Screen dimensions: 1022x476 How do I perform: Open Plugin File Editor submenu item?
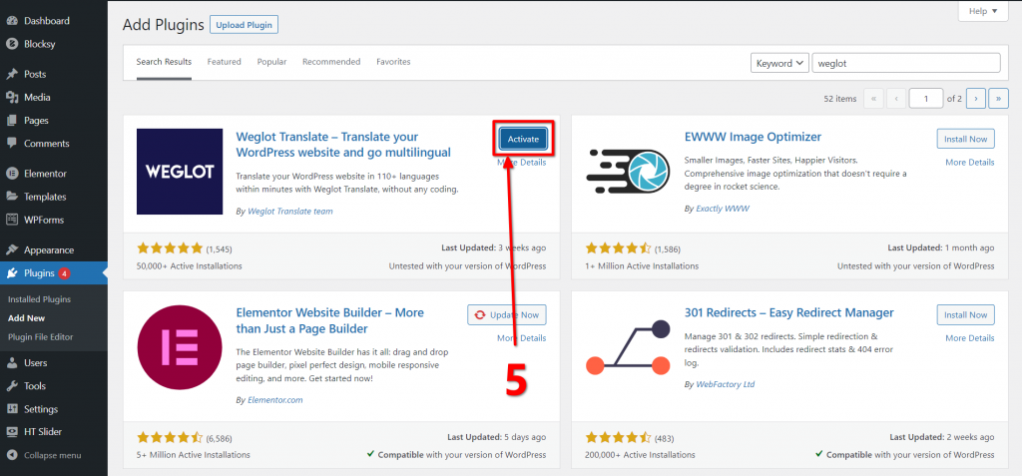pyautogui.click(x=40, y=337)
